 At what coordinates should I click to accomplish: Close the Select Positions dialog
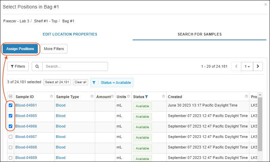point(266,4)
